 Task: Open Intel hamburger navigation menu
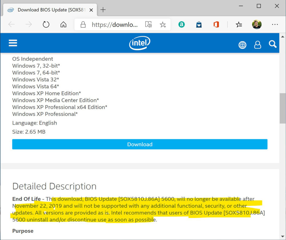(x=13, y=43)
